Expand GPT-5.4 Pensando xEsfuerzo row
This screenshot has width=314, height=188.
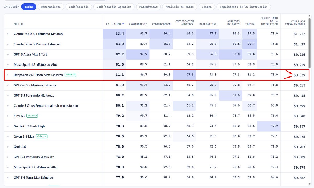point(8,157)
